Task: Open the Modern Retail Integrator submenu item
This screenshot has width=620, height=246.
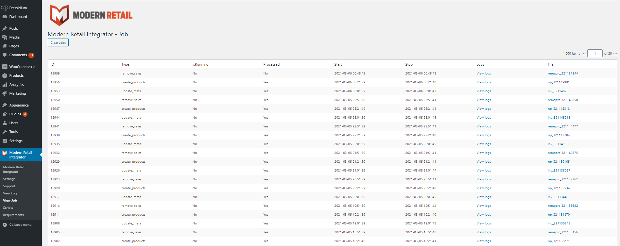Action: point(14,170)
